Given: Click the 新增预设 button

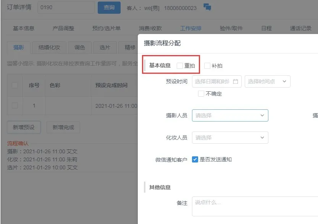Looking at the screenshot, I should point(24,127).
